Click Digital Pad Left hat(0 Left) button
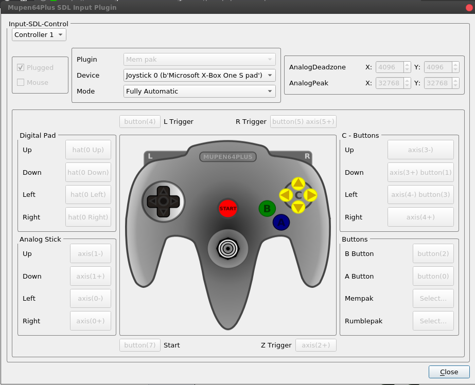Screen dimensions: 475x385 [88, 194]
